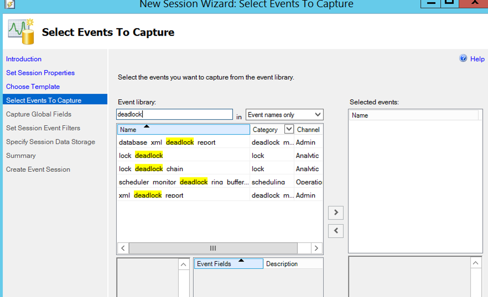This screenshot has height=297, width=488.
Task: Open the Category column filter dropdown
Action: click(289, 129)
